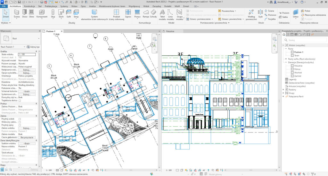Check the Przytnij opisy checkbox
This screenshot has height=176, width=328.
pyautogui.click(x=20, y=125)
